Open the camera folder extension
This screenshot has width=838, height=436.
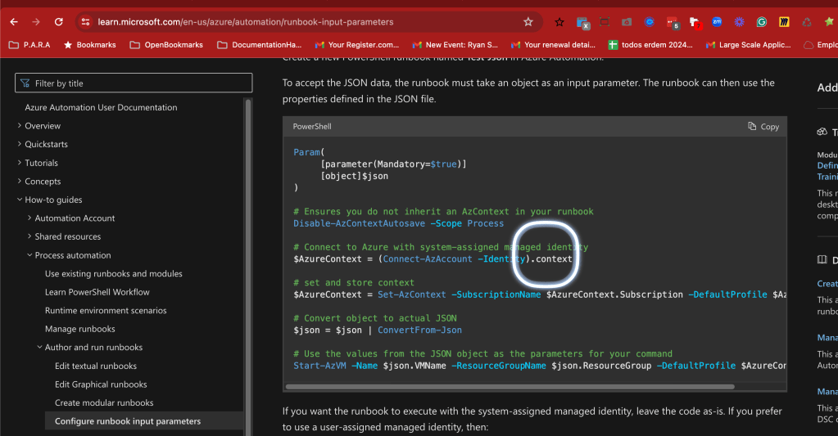coord(627,22)
